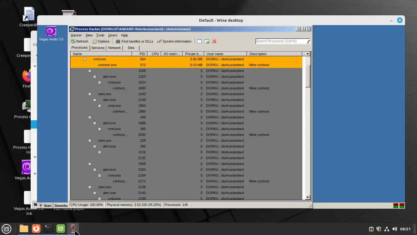Open the Vegas Audio 3.0 shortcut in Wine desktop

tap(51, 34)
